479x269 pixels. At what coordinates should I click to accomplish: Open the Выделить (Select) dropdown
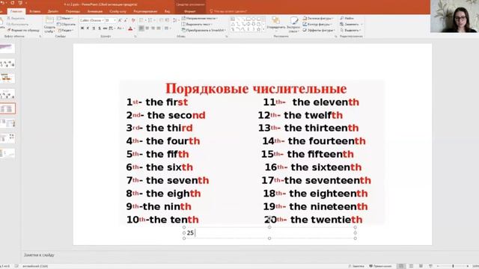pos(350,30)
